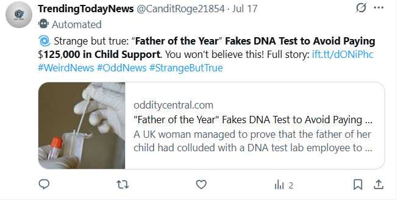The width and height of the screenshot is (398, 222).
Task: Open the #OddNews hashtag
Action: click(121, 68)
